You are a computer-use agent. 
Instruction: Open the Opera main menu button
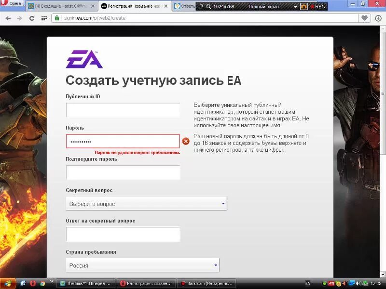point(12,3)
